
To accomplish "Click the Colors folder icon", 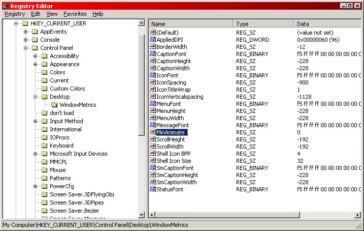I will click(44, 72).
